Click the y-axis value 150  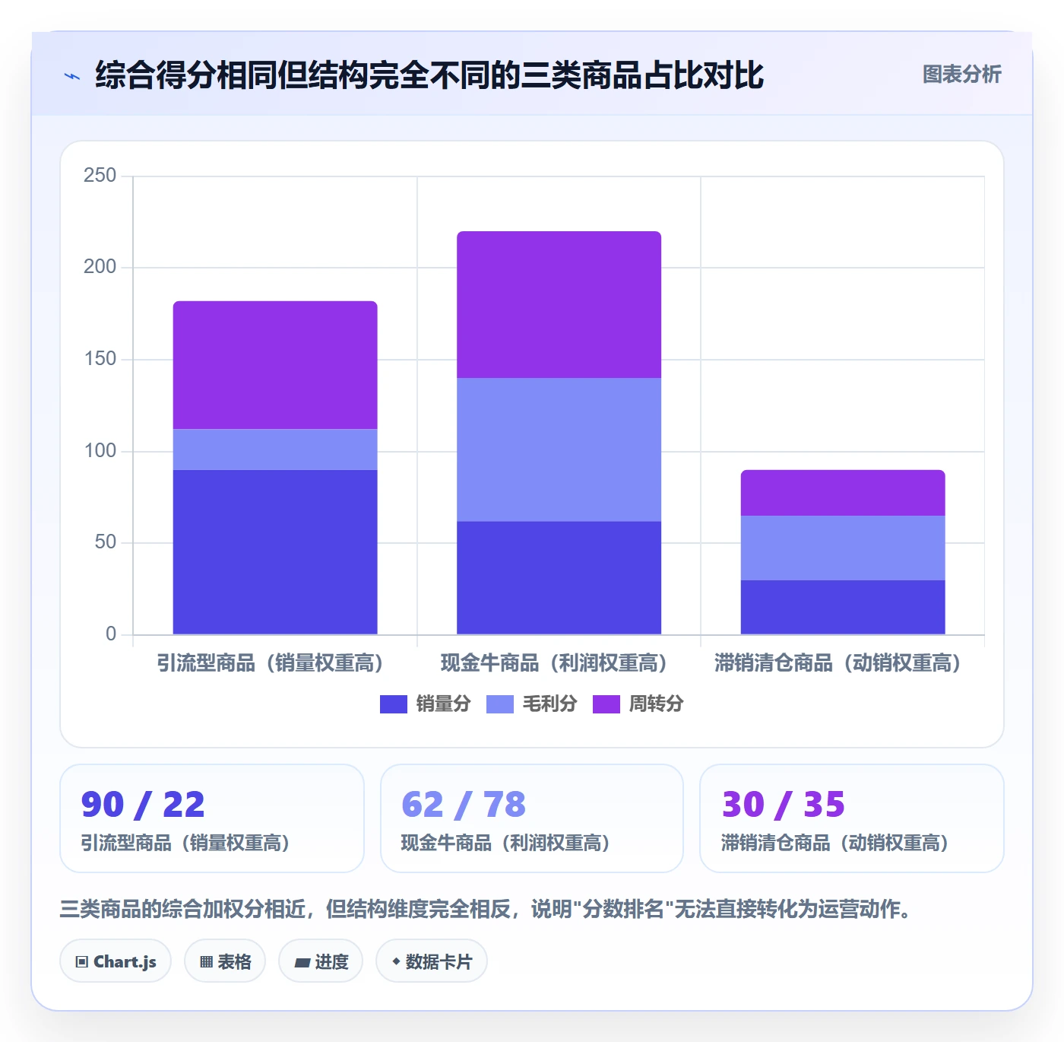pyautogui.click(x=100, y=359)
